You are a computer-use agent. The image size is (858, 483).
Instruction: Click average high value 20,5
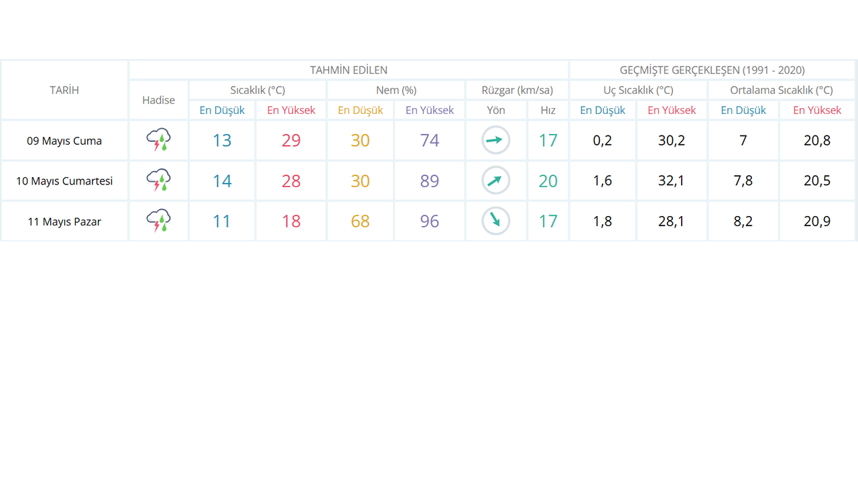pos(817,181)
